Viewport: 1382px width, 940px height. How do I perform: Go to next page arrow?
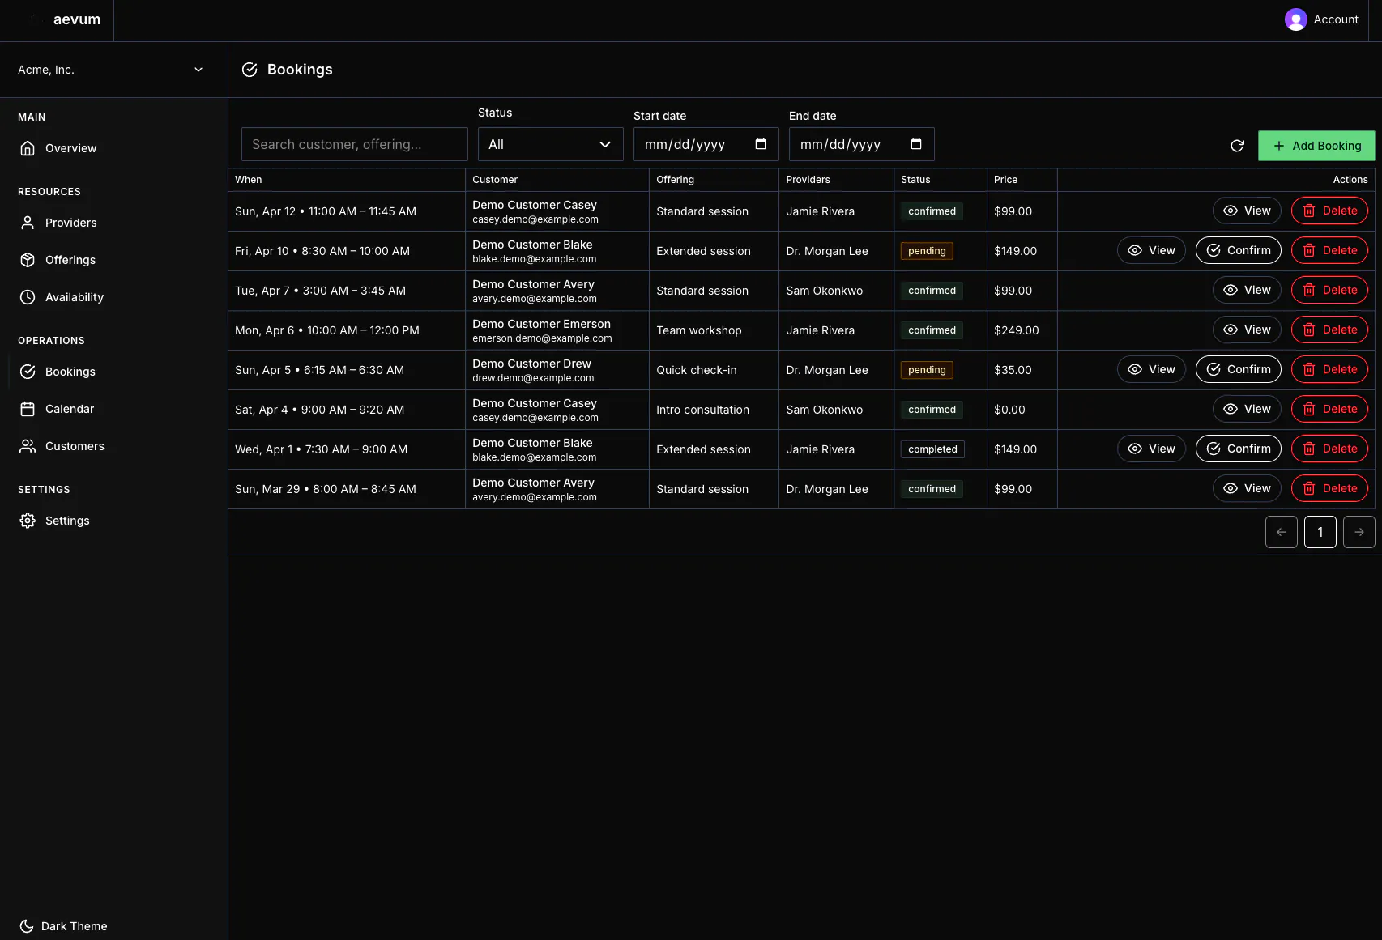point(1359,532)
